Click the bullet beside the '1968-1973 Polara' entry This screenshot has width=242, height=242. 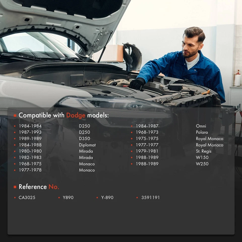(x=132, y=132)
